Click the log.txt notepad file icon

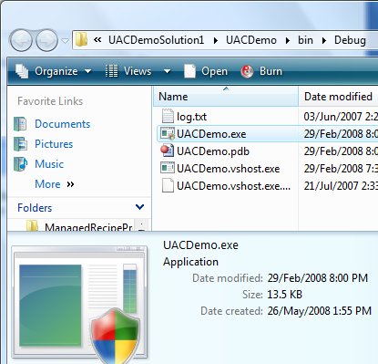[x=168, y=116]
